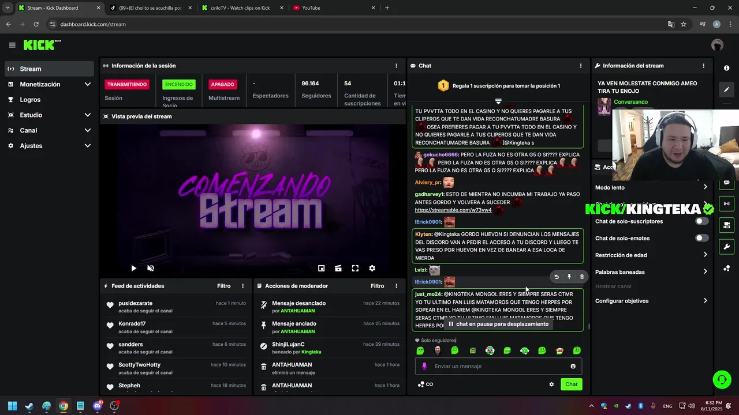Open Restricción de edad settings

pyautogui.click(x=651, y=255)
